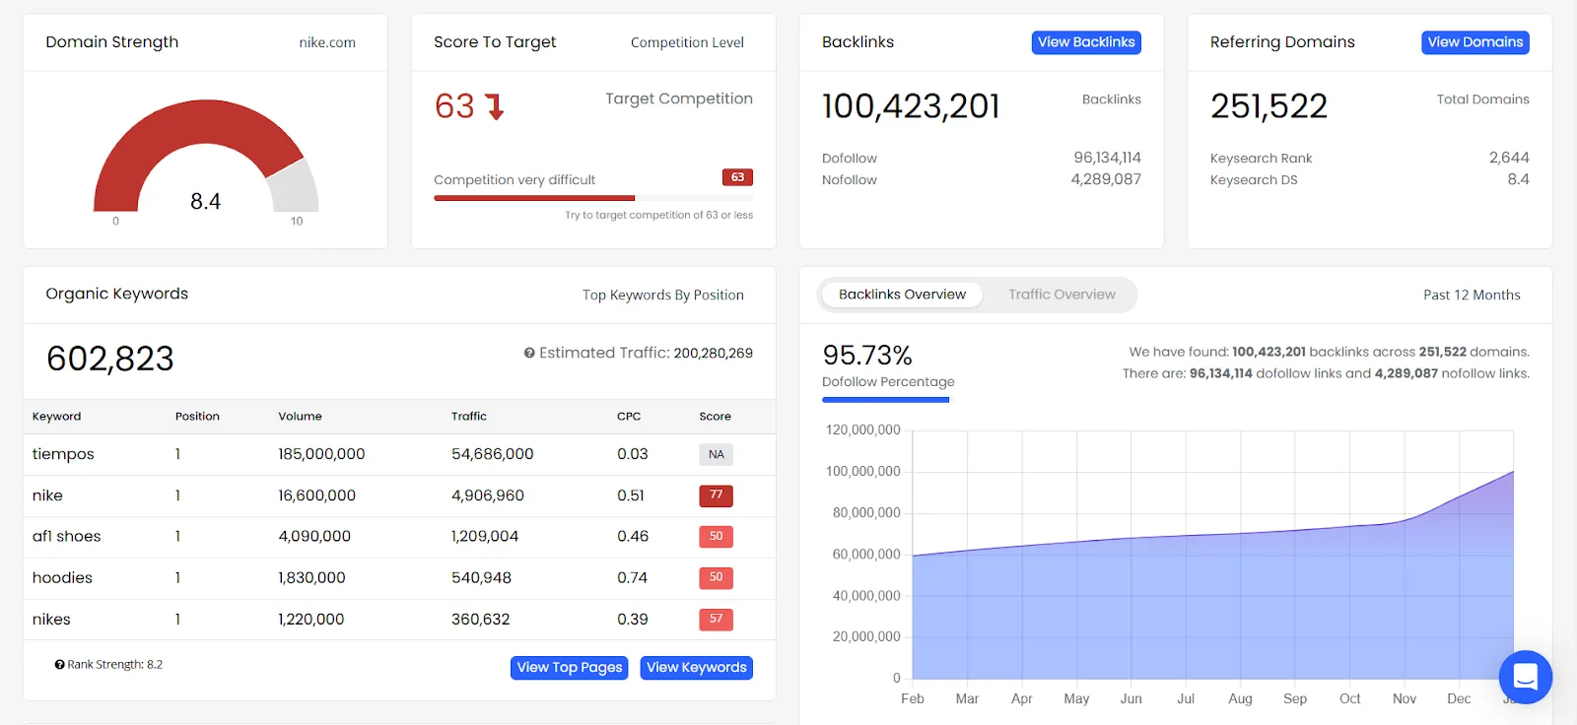Screen dimensions: 1577x725
Task: Click the red down arrow beside score 63
Action: [x=495, y=106]
